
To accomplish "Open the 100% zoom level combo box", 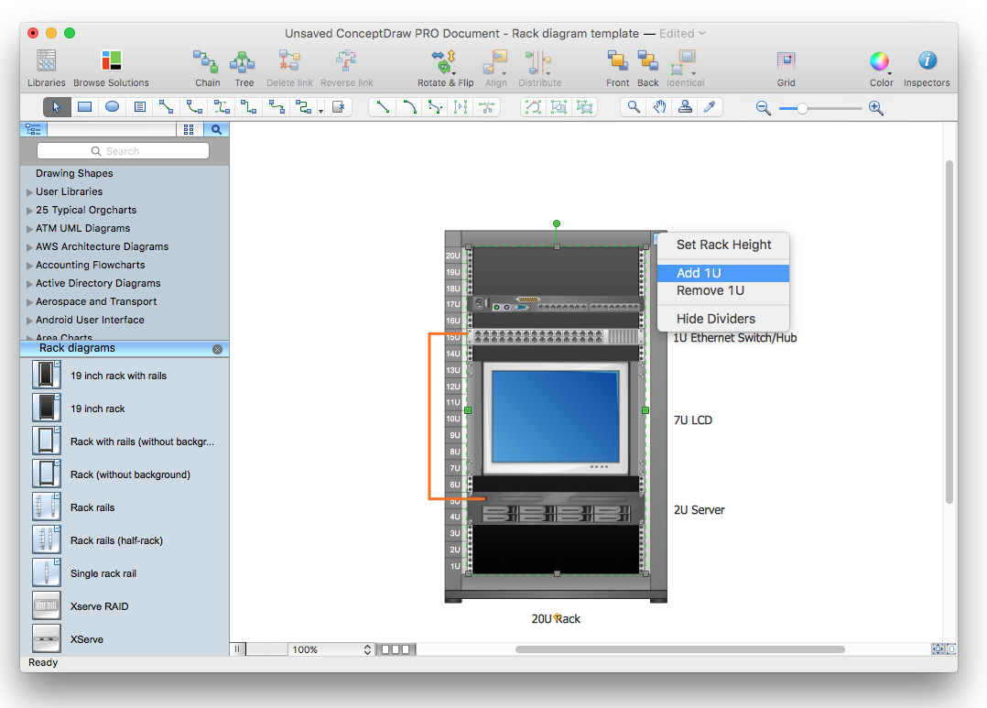I will pyautogui.click(x=331, y=649).
